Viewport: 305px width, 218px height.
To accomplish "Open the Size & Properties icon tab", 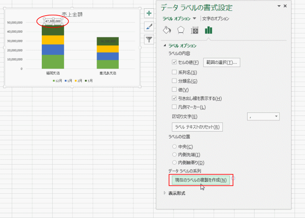I will point(195,30).
